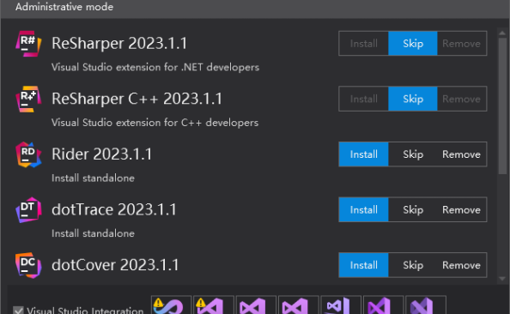Click the product list scrollbar thumb
The image size is (510, 314).
pyautogui.click(x=502, y=106)
